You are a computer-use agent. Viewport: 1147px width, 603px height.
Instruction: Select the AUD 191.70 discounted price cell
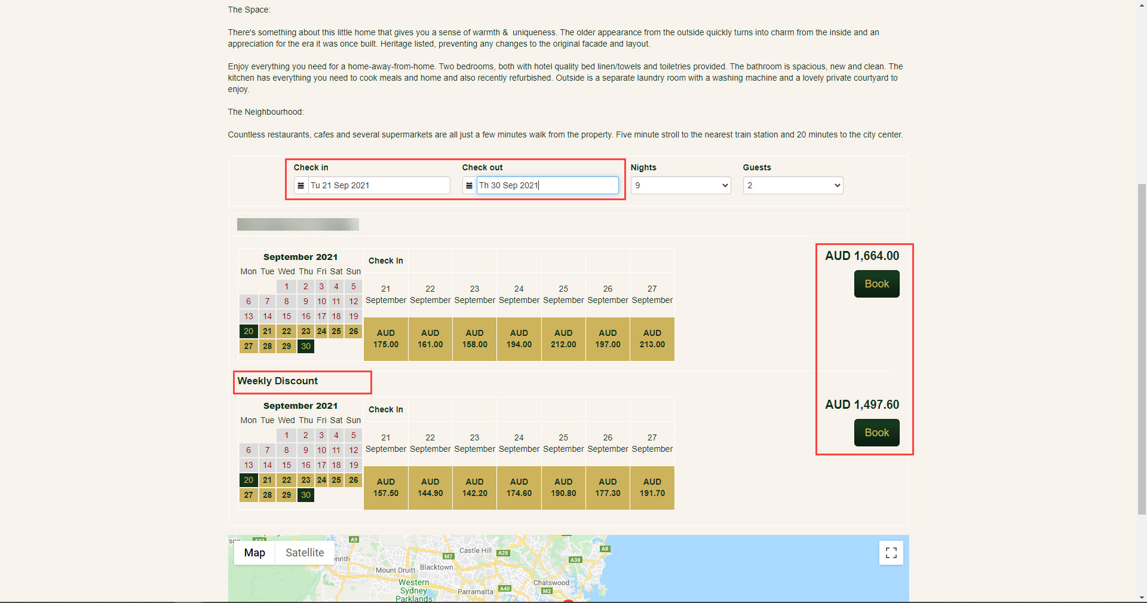click(x=652, y=488)
